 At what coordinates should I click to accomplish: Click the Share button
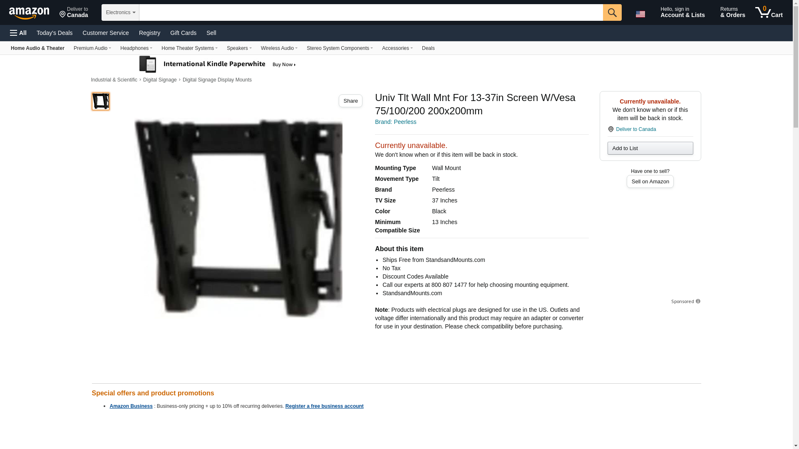tap(350, 101)
